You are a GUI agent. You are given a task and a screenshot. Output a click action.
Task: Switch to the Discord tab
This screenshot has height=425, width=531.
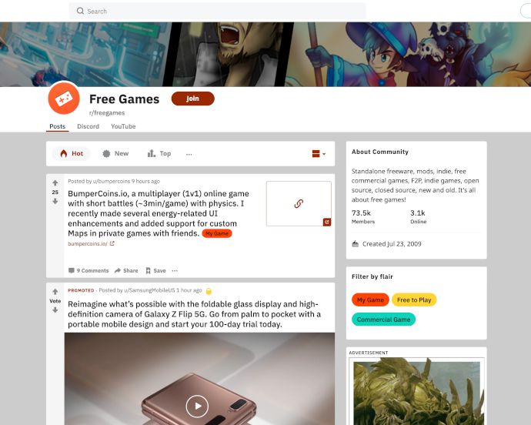point(88,126)
